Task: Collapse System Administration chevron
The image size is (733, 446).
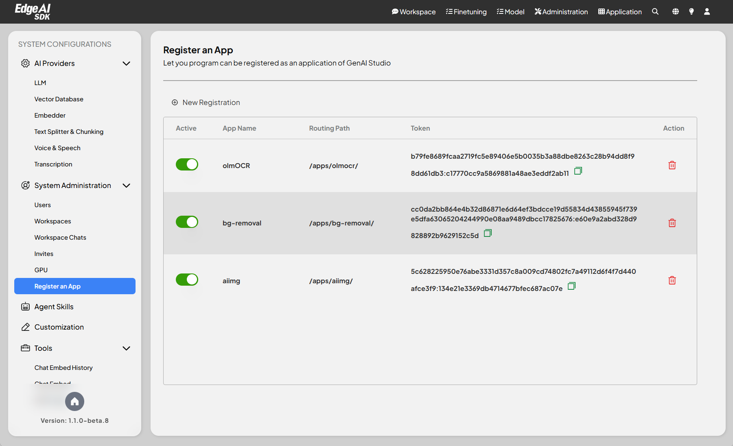Action: pos(126,186)
